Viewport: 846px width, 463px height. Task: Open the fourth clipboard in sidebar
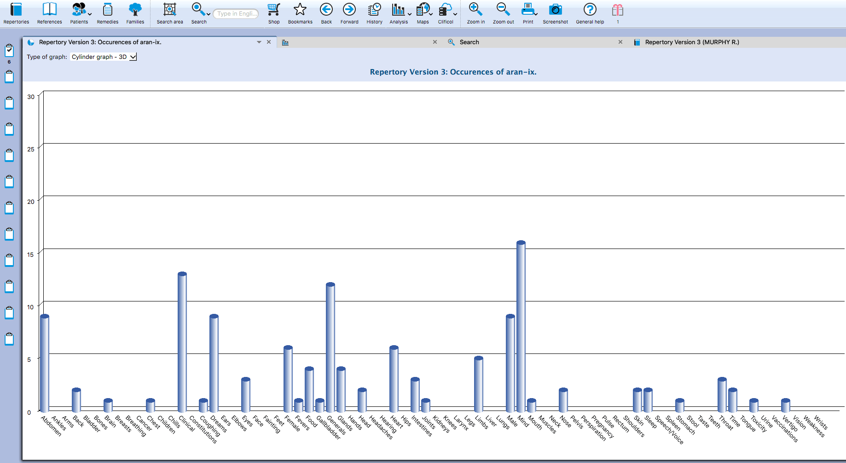click(x=9, y=129)
